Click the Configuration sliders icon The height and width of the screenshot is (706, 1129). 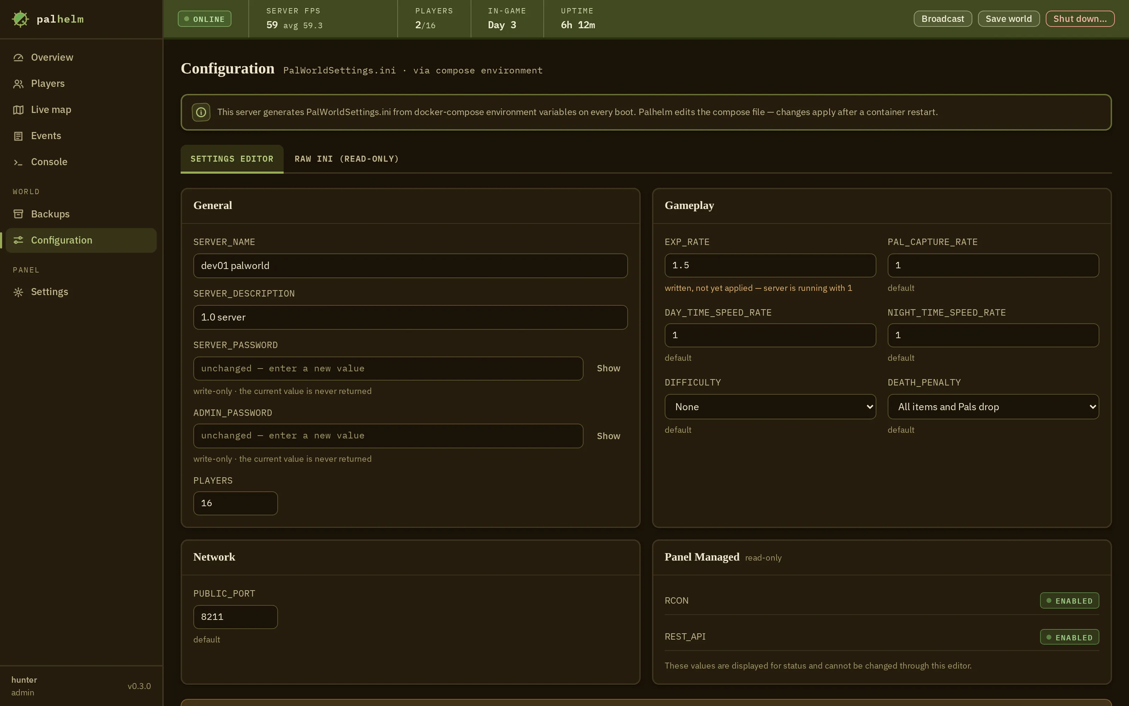(18, 240)
